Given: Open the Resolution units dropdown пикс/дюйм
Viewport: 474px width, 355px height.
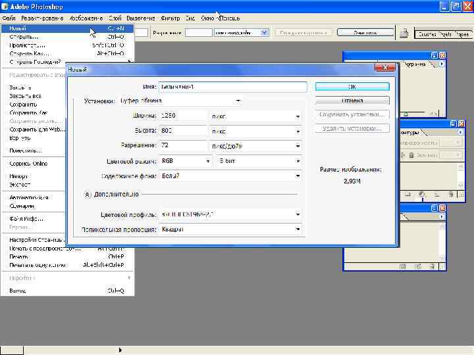Looking at the screenshot, I should coord(298,146).
